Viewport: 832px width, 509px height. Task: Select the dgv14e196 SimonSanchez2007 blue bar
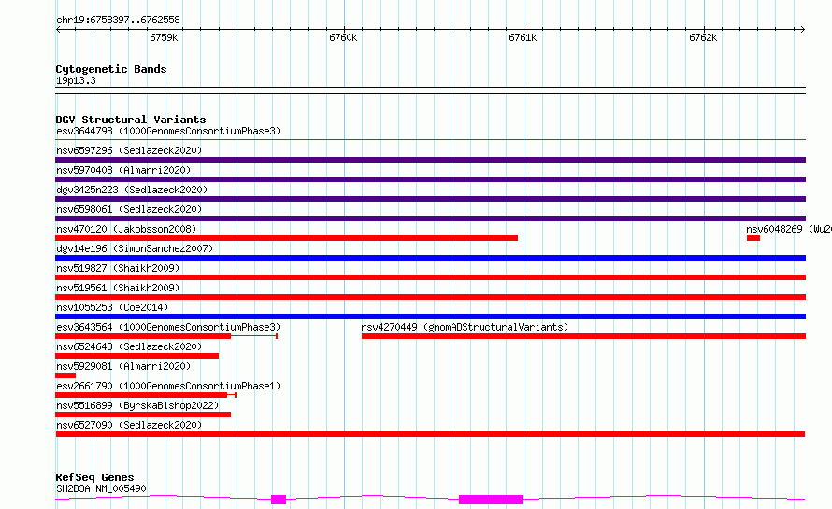tap(430, 258)
